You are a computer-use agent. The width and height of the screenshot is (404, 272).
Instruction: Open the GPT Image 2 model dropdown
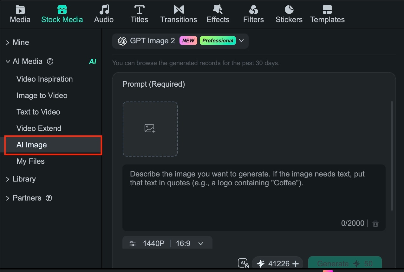pos(180,41)
